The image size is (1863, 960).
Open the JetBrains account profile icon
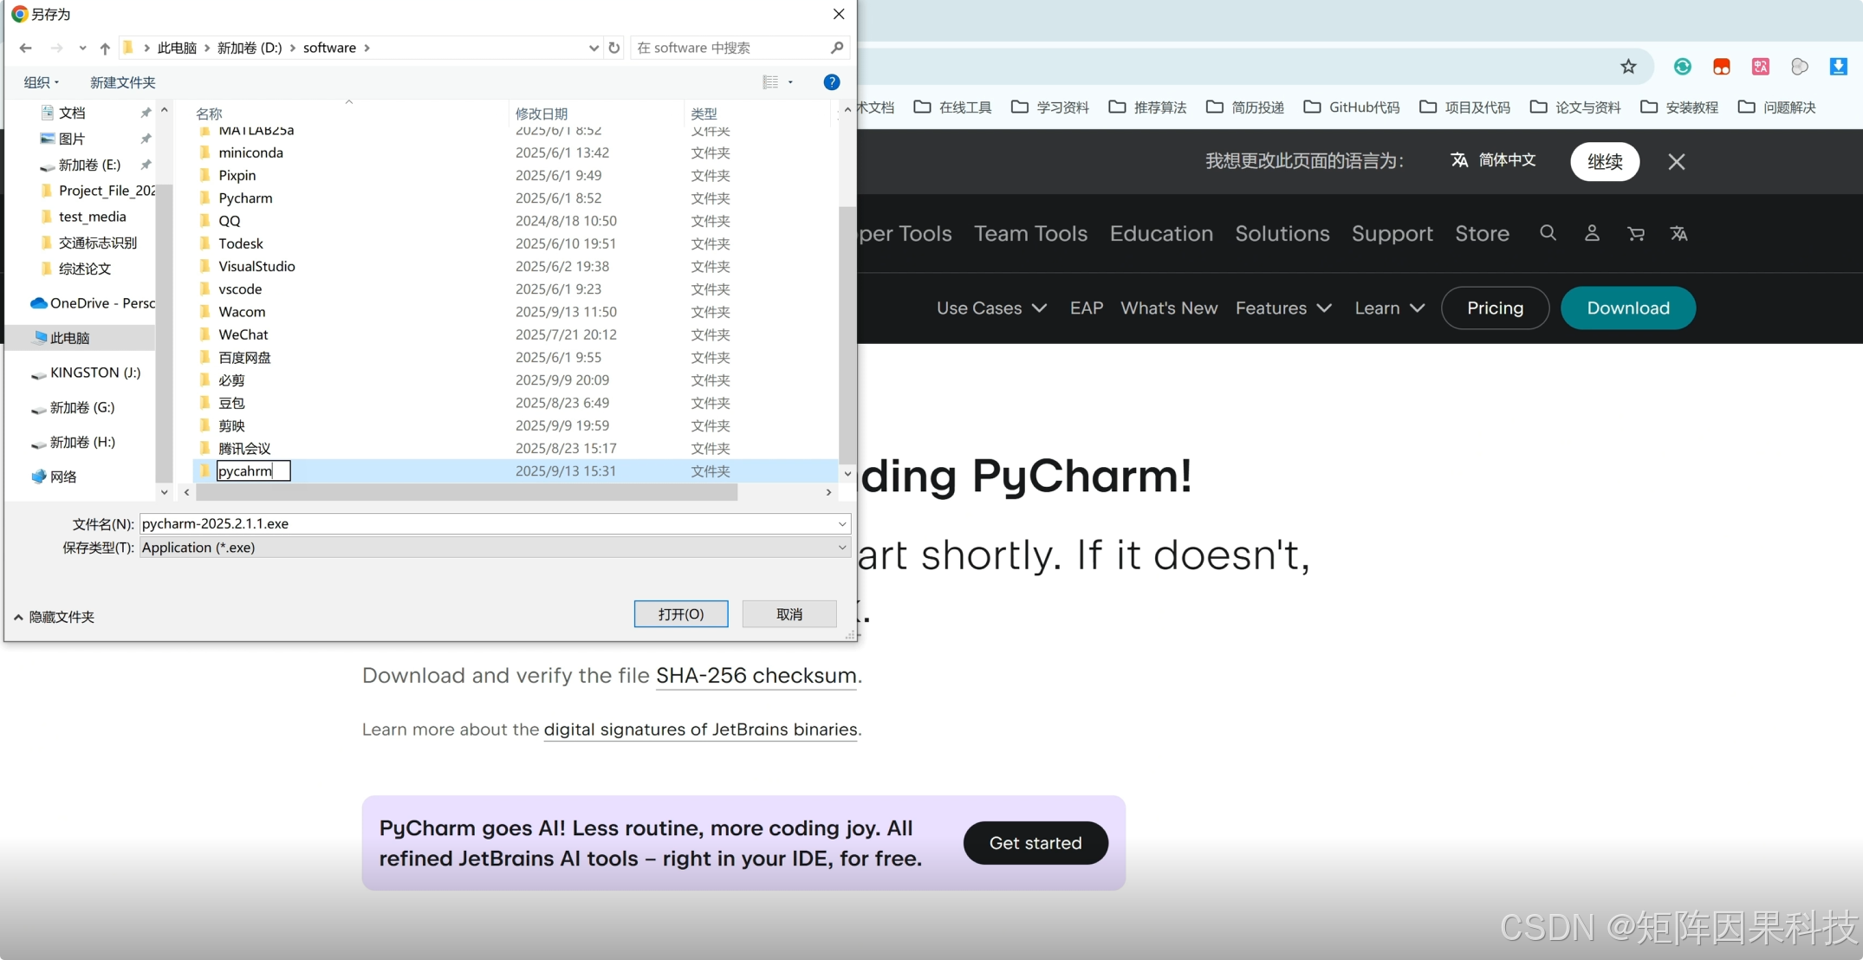point(1592,233)
